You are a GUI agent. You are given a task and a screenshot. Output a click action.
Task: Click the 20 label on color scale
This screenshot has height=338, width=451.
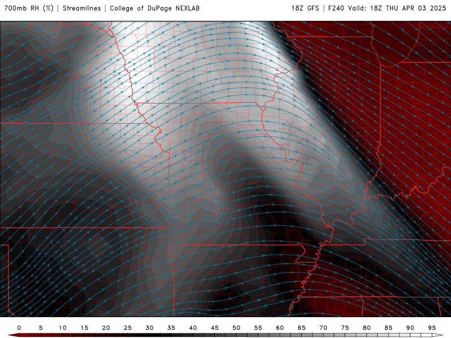[106, 328]
